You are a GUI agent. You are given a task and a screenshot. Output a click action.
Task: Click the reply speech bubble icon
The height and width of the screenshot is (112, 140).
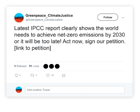(x=16, y=75)
